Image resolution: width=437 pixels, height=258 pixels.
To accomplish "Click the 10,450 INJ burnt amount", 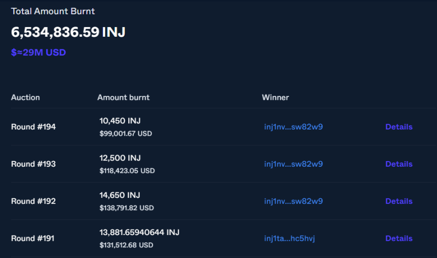I will pos(120,121).
